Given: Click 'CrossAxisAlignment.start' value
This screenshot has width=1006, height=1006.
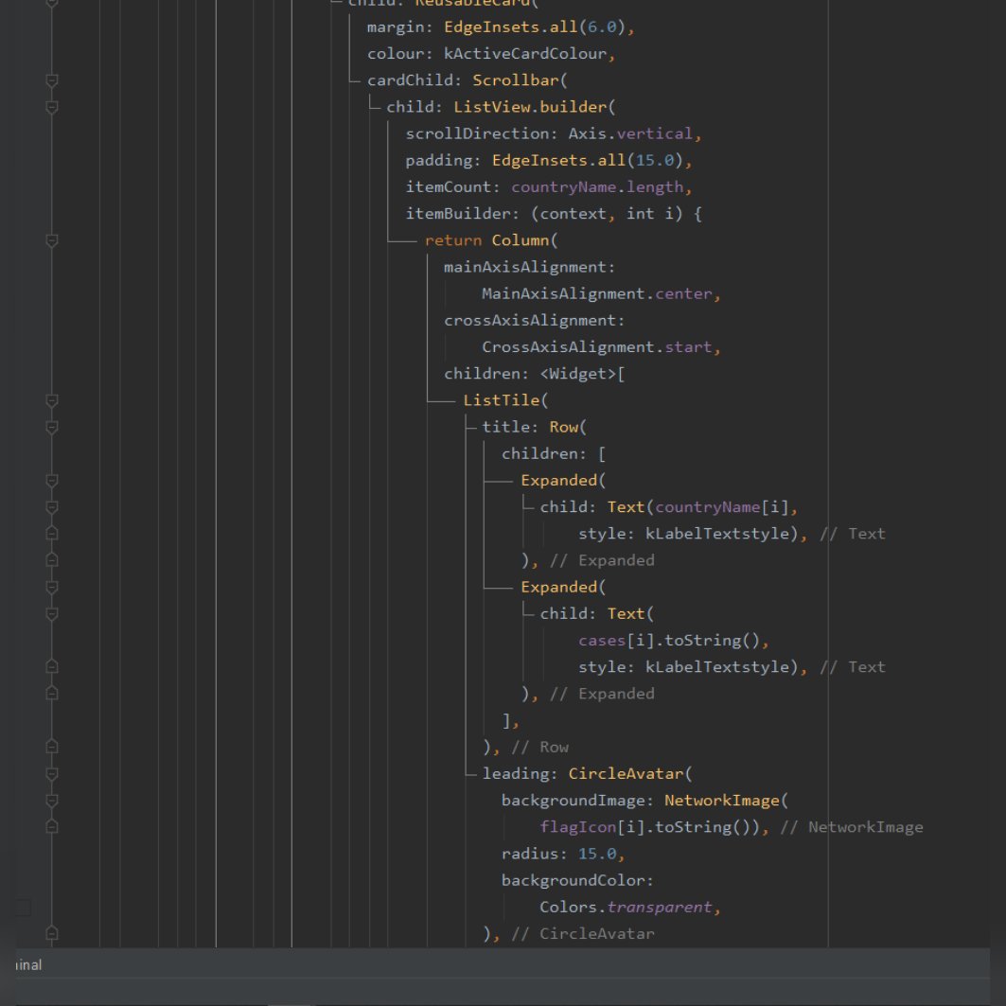Looking at the screenshot, I should coord(596,347).
